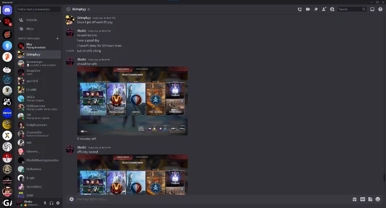The image size is (386, 208).
Task: Click Find or start a conversation box
Action: click(39, 9)
